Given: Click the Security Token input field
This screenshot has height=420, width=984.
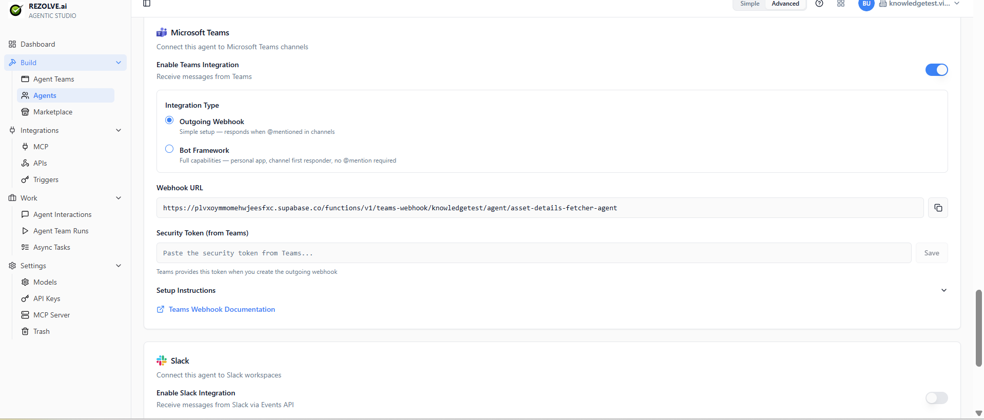Looking at the screenshot, I should [534, 253].
